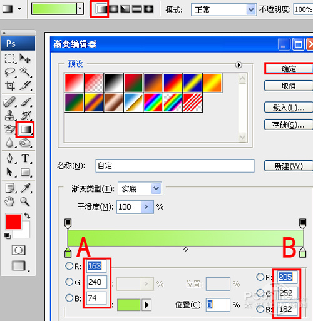
Task: Select the Lasso tool
Action: pyautogui.click(x=10, y=72)
